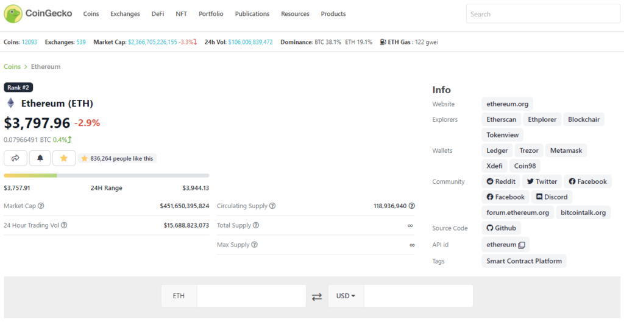This screenshot has height=322, width=624.
Task: Open the Github source code link
Action: pyautogui.click(x=501, y=228)
